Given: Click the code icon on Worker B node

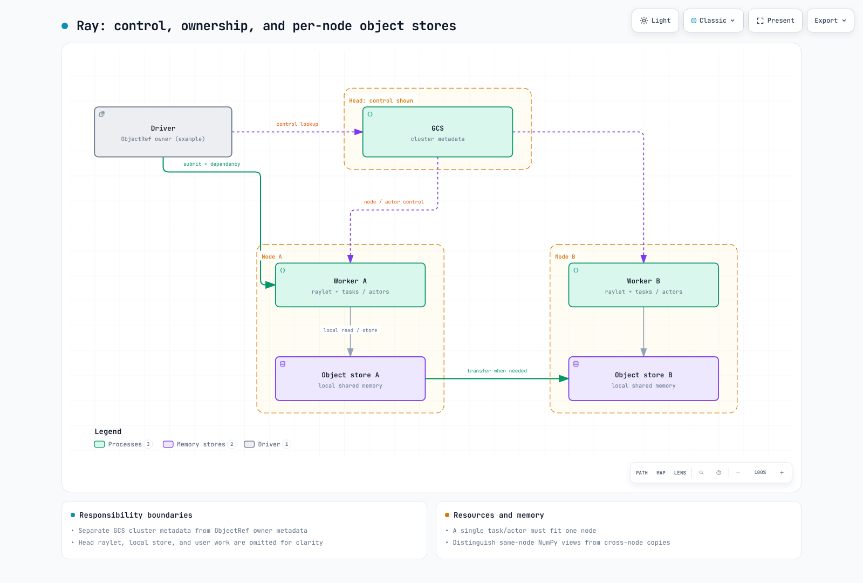Looking at the screenshot, I should (x=576, y=270).
